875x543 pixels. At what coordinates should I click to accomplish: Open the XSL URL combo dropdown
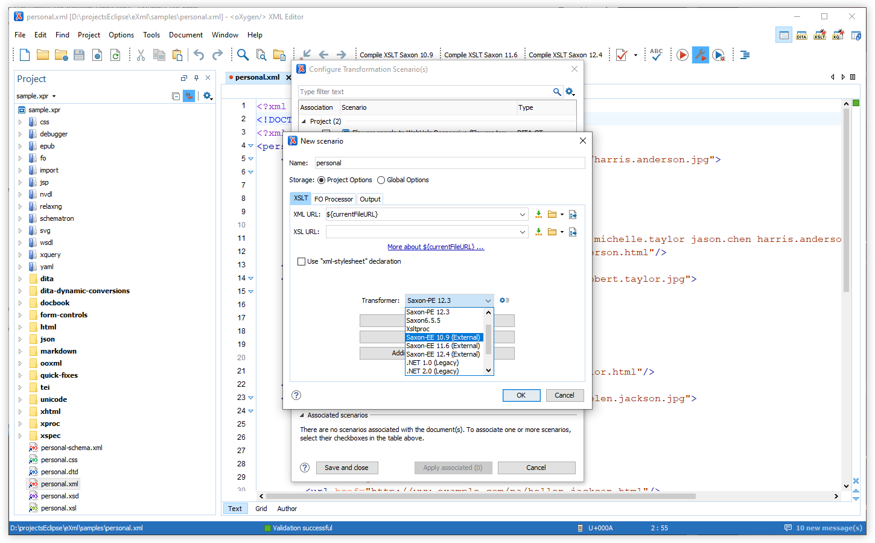[523, 232]
